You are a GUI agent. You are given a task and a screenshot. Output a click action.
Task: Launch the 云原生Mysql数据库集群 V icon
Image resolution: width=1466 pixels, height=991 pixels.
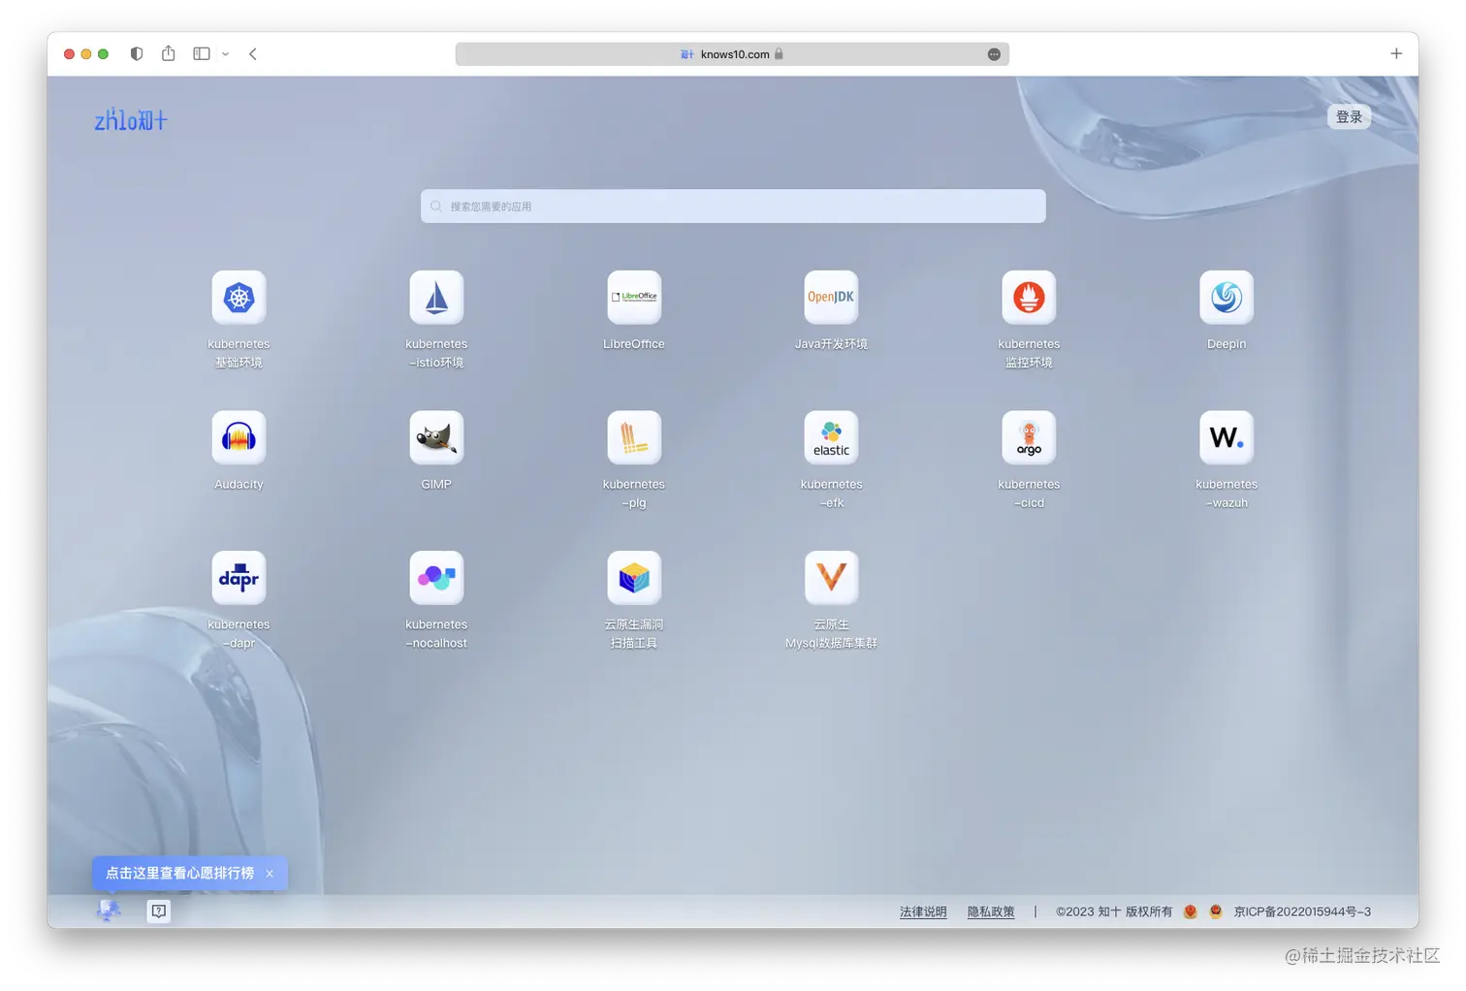click(831, 578)
